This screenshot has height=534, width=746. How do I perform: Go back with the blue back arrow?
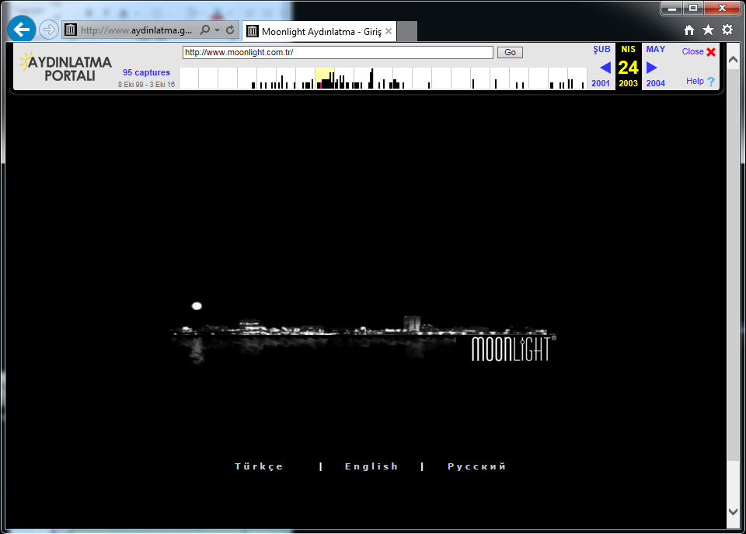[x=22, y=30]
